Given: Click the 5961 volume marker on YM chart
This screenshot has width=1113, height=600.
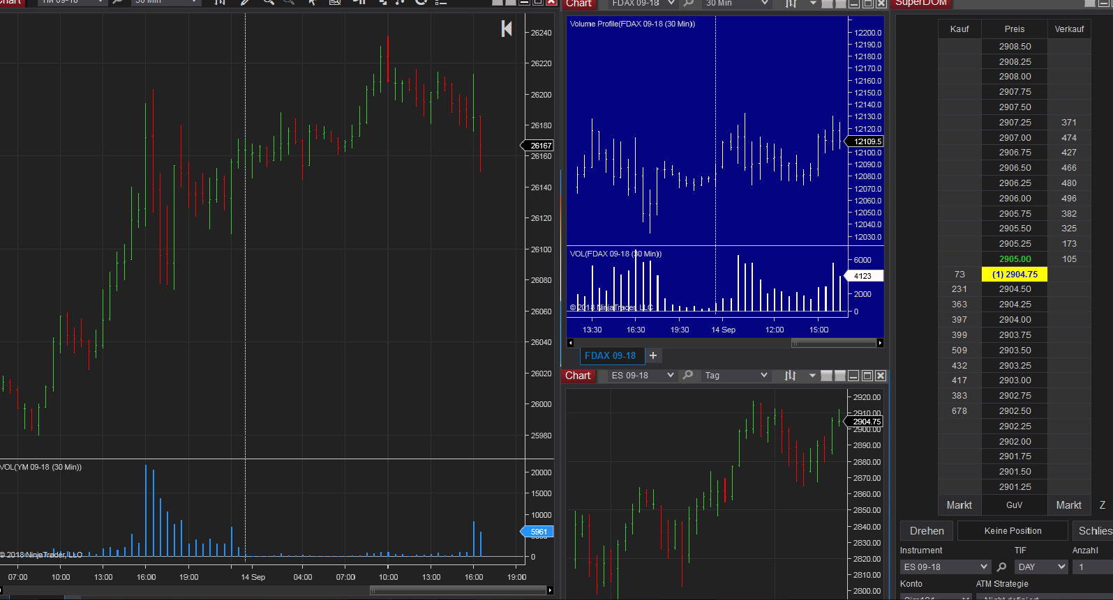Looking at the screenshot, I should coord(539,532).
